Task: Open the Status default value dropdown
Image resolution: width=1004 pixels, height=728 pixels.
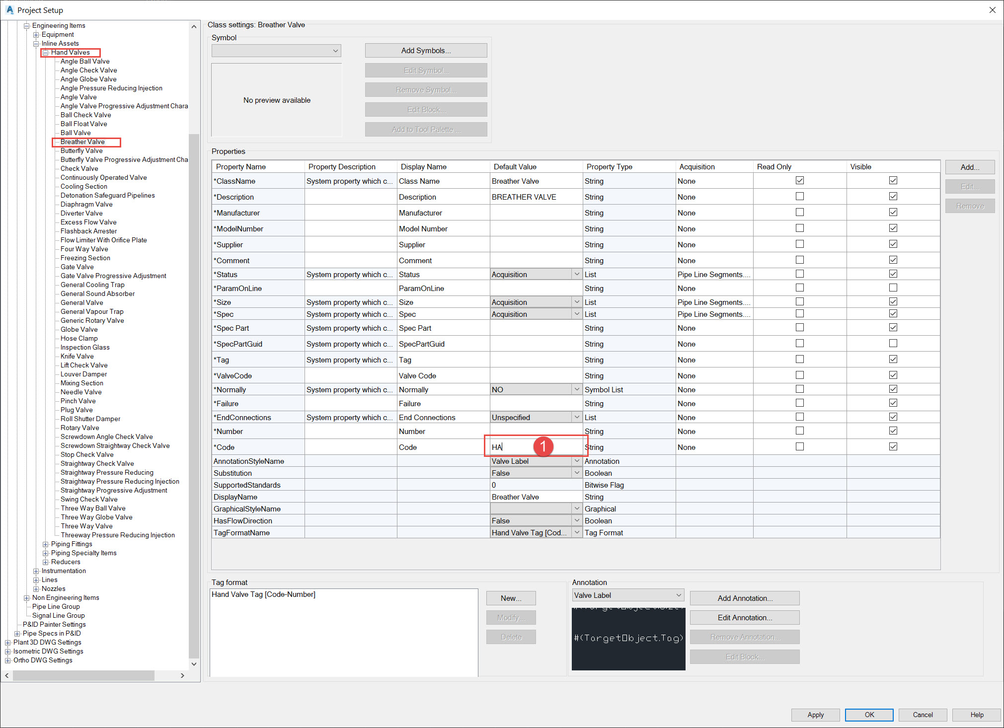Action: [x=576, y=274]
